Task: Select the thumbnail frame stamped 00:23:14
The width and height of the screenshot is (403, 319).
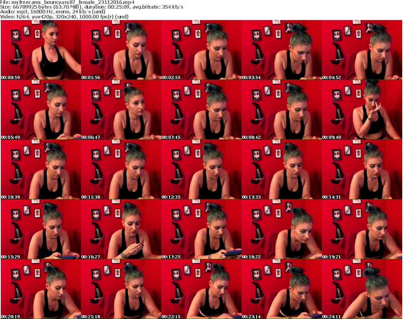Action: pyautogui.click(x=281, y=289)
